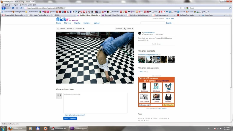Click the Sign In link

[x=168, y=18]
